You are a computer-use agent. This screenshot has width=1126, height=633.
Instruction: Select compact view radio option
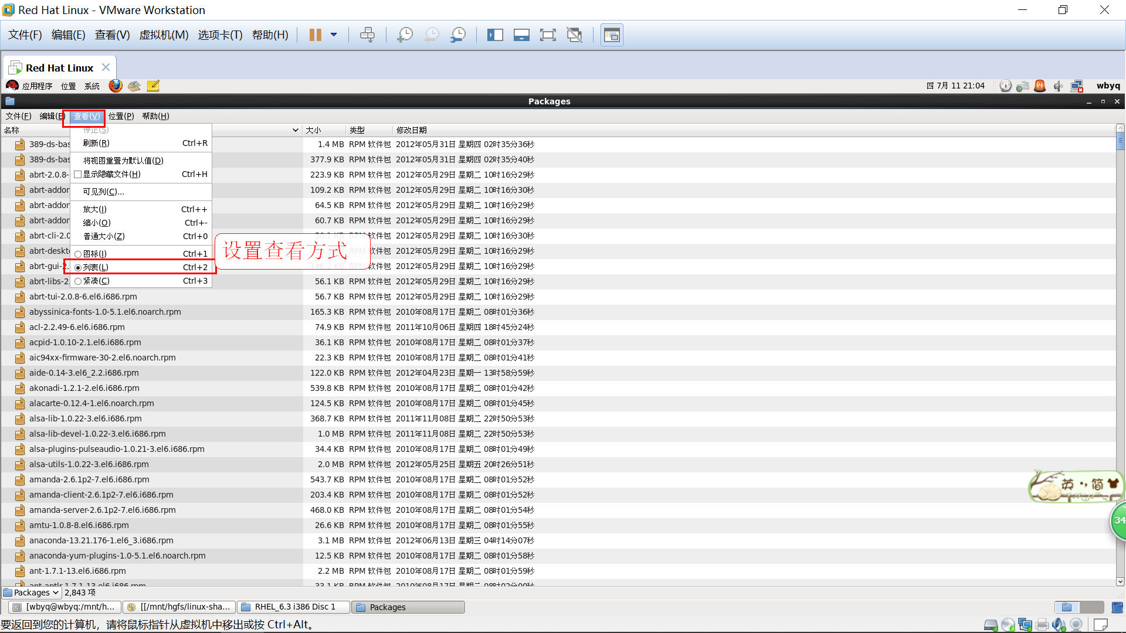[x=78, y=281]
